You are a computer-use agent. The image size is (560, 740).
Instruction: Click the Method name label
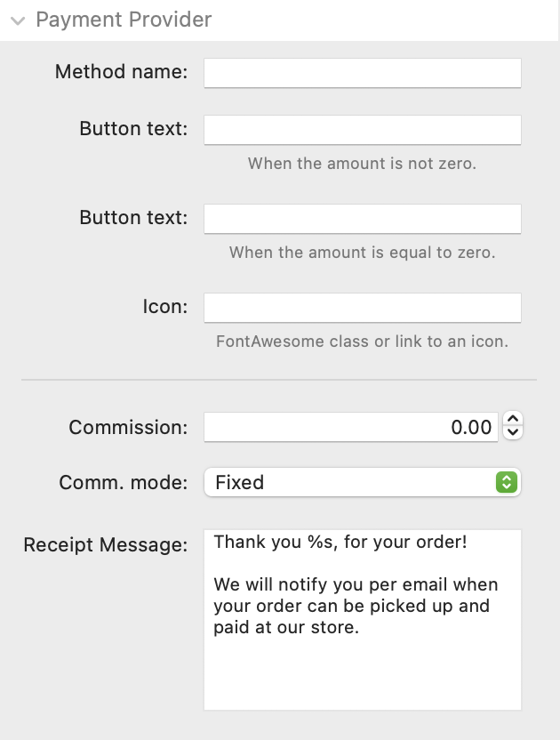coord(121,72)
